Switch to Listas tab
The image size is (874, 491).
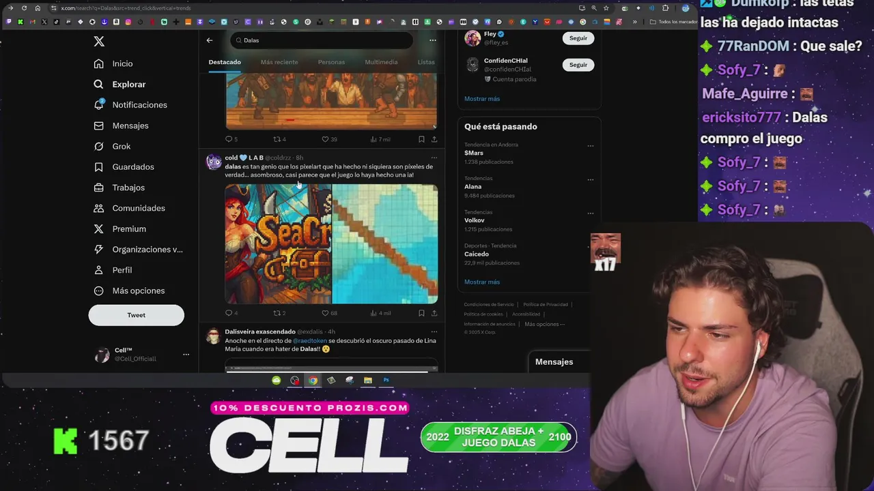(x=426, y=62)
